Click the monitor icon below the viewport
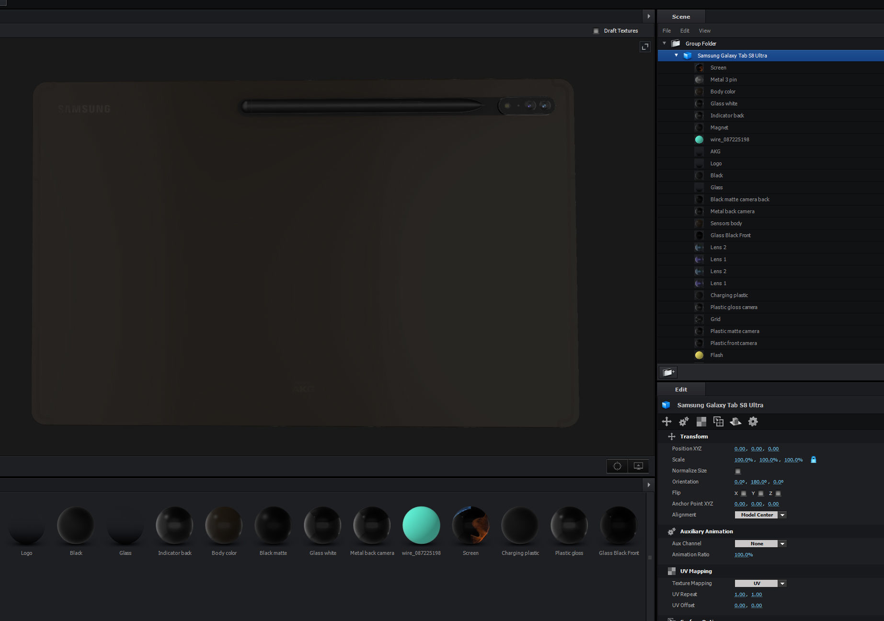The image size is (884, 621). coord(638,466)
